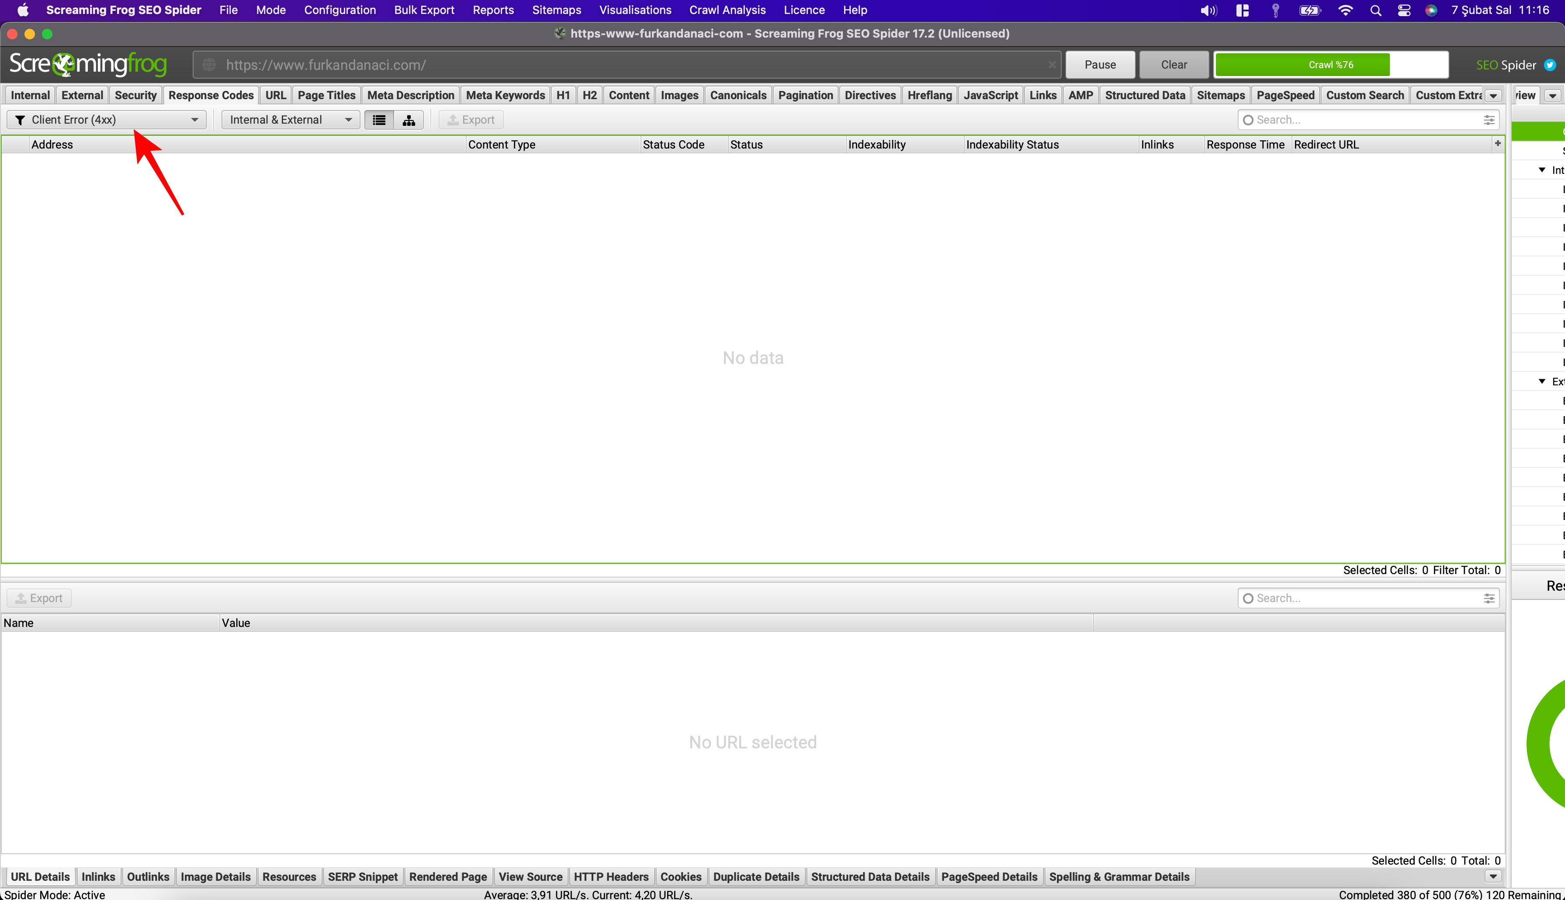Click the upper Export button

[471, 120]
